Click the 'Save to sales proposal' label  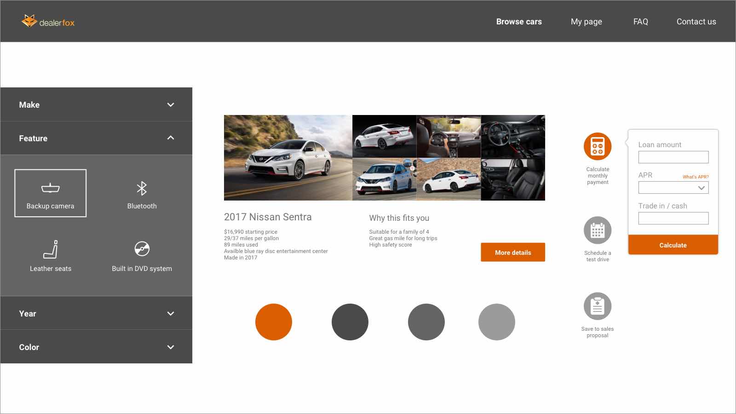598,332
